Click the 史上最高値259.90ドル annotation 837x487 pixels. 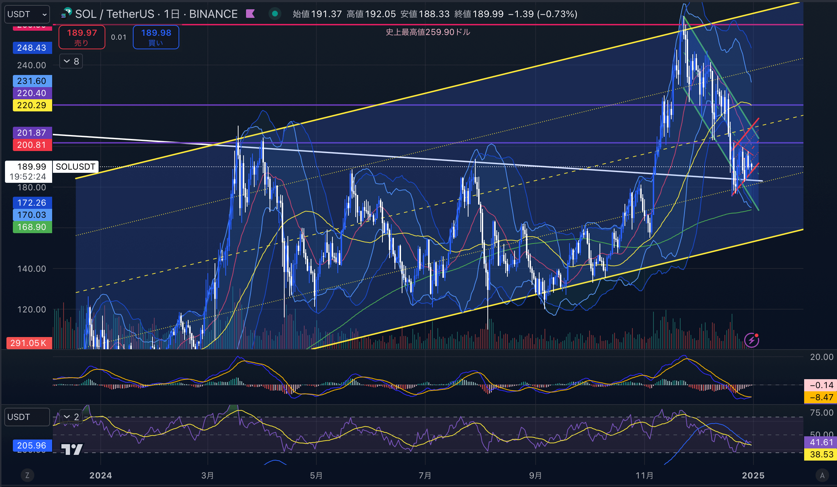tap(428, 32)
